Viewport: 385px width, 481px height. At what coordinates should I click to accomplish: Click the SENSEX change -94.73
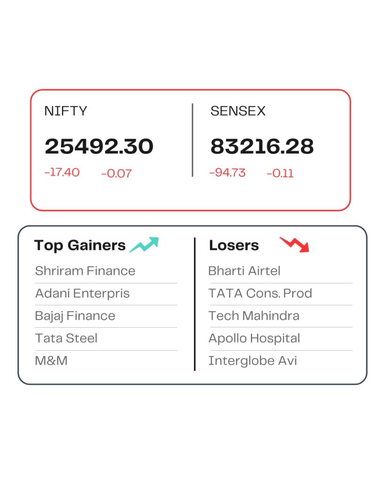point(228,172)
